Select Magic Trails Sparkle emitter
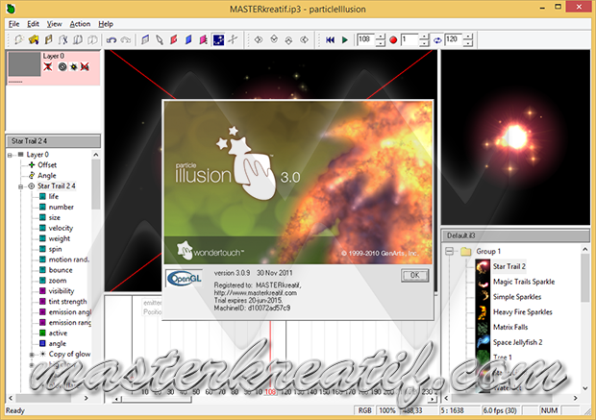 524,282
